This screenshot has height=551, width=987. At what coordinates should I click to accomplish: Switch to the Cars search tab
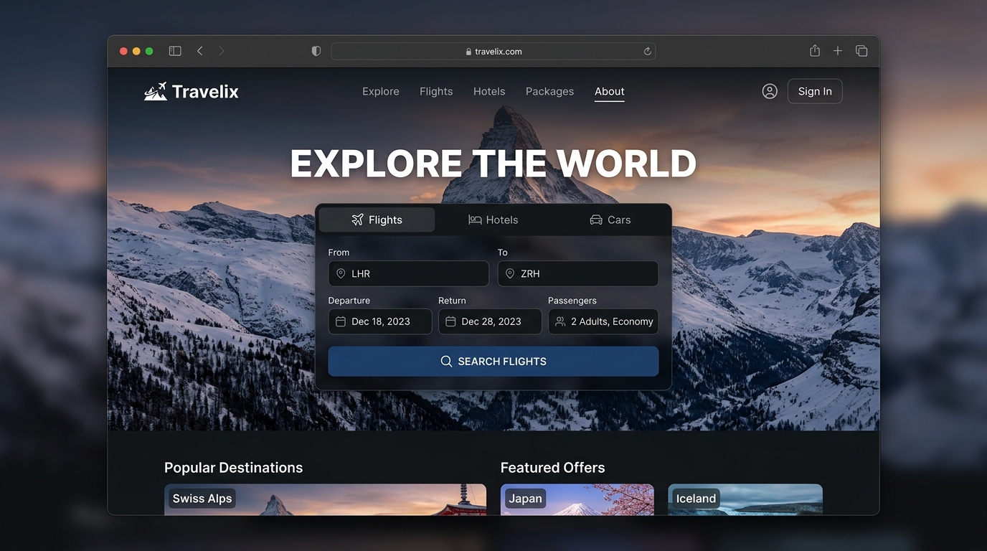click(610, 220)
